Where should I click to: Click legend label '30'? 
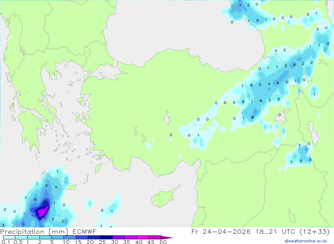[x=114, y=242]
